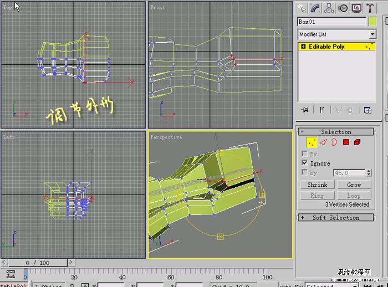Click Make Unique icon
This screenshot has height=287, width=388.
[339, 110]
